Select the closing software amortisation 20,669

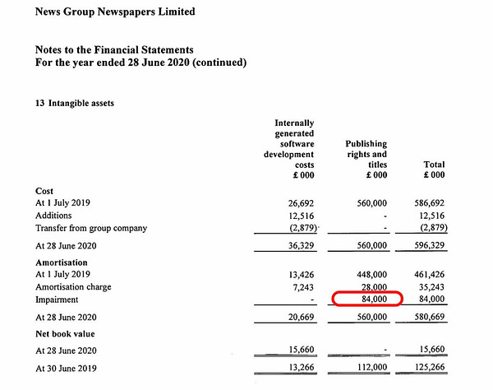coord(301,317)
